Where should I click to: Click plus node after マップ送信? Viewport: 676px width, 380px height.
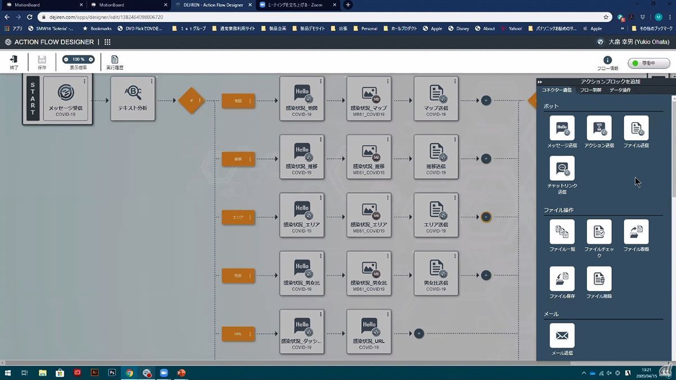pyautogui.click(x=486, y=101)
